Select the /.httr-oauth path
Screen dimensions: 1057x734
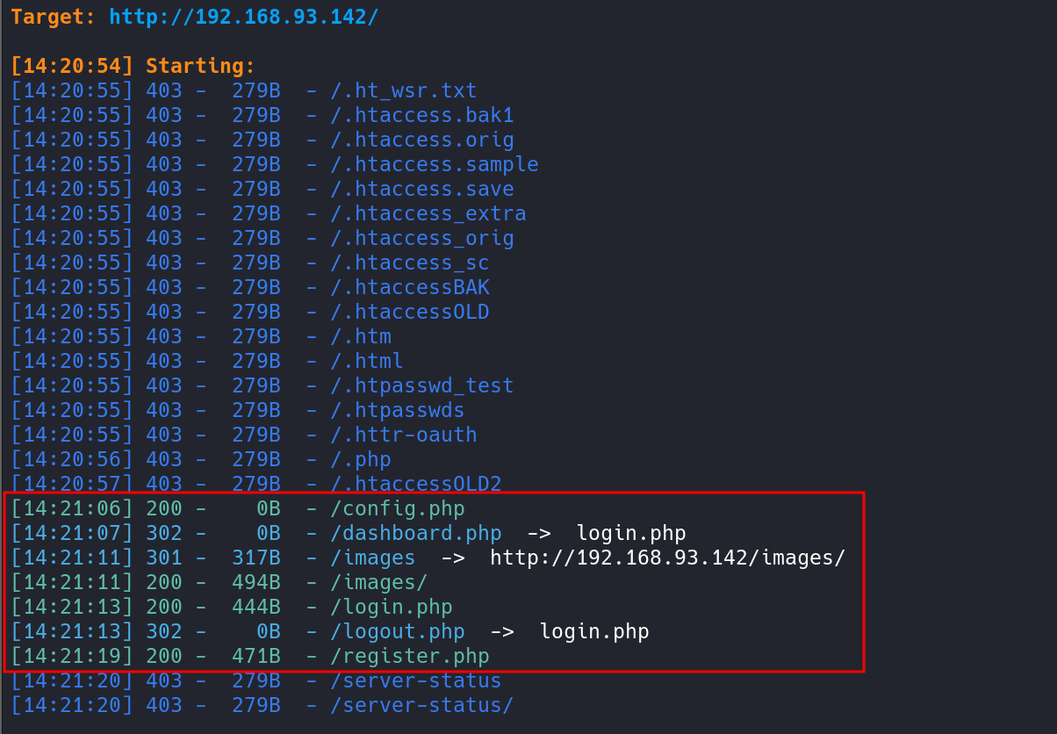pyautogui.click(x=404, y=435)
